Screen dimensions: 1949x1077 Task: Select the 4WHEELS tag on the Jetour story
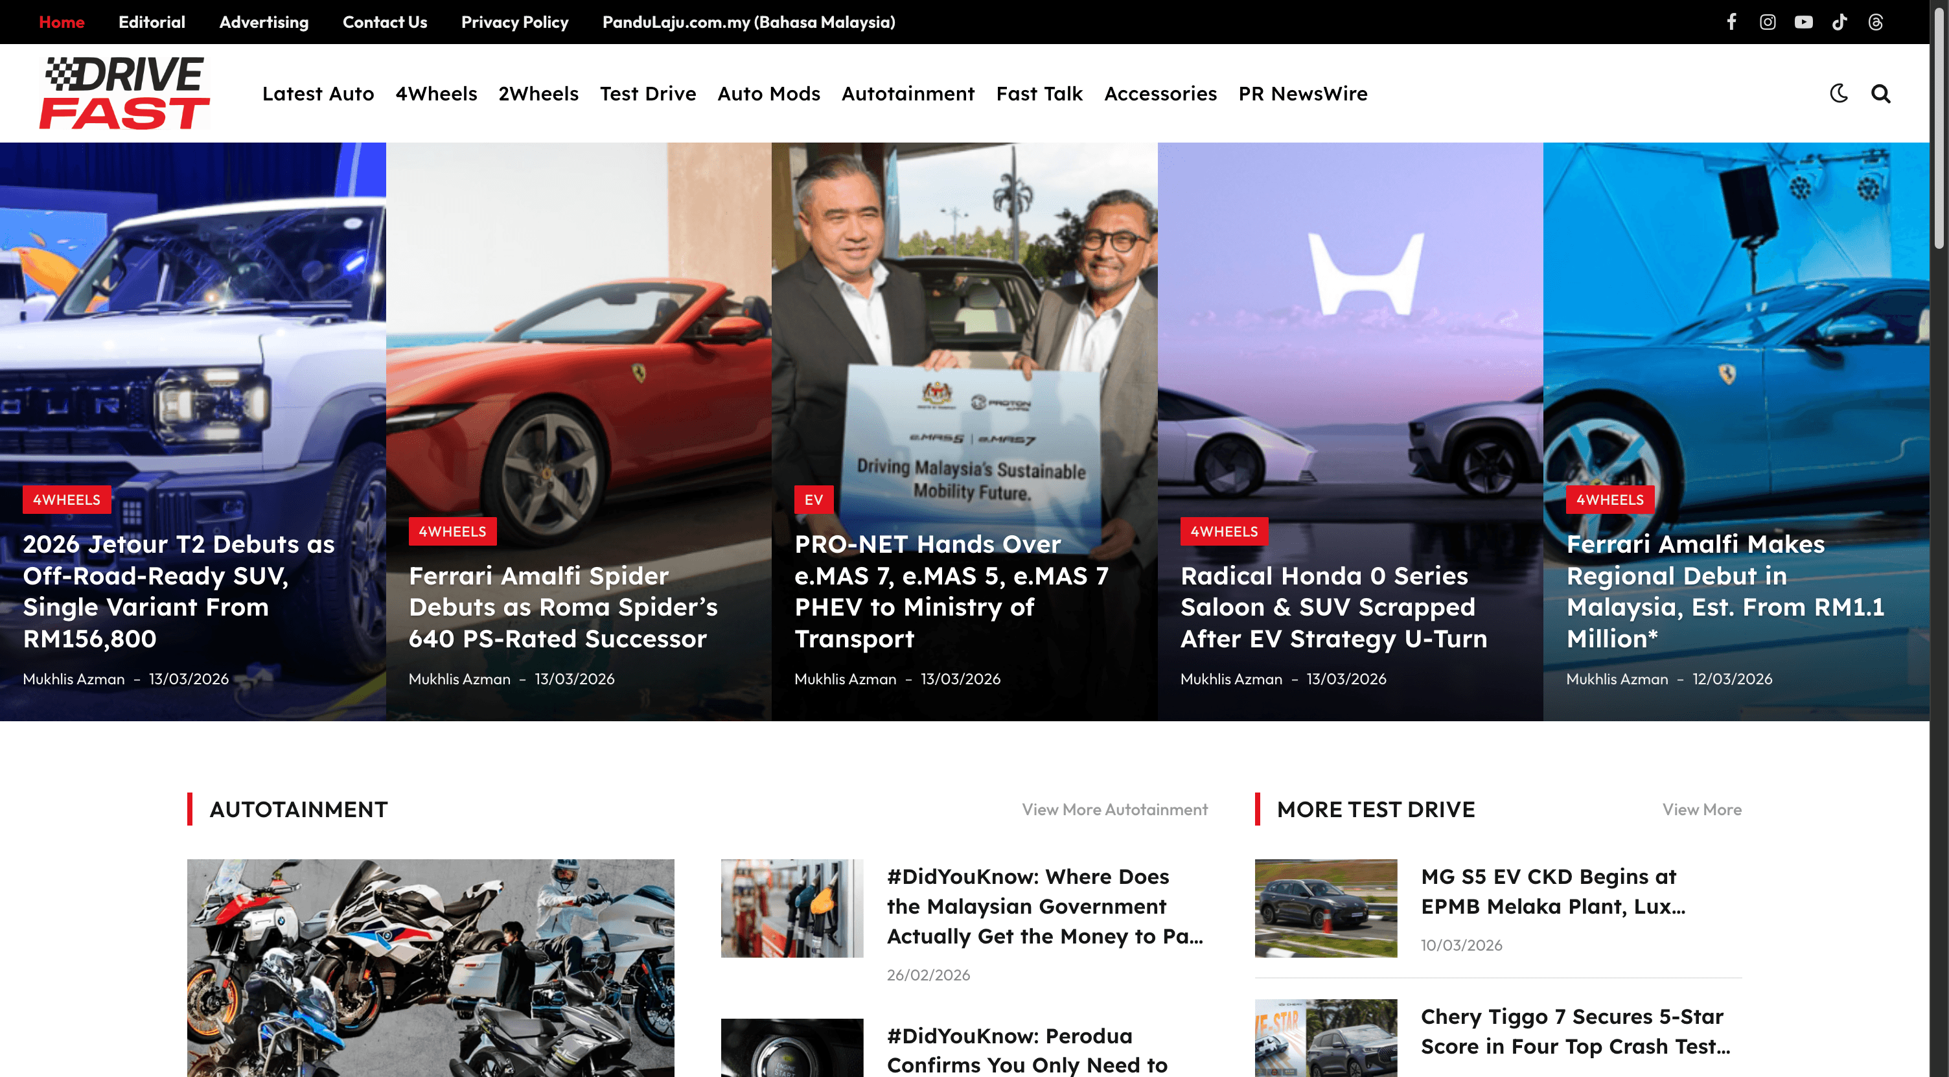pos(66,500)
